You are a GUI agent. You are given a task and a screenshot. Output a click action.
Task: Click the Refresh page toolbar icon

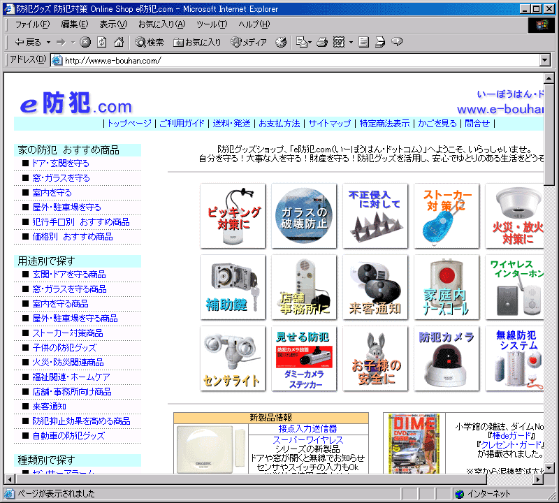[x=102, y=43]
